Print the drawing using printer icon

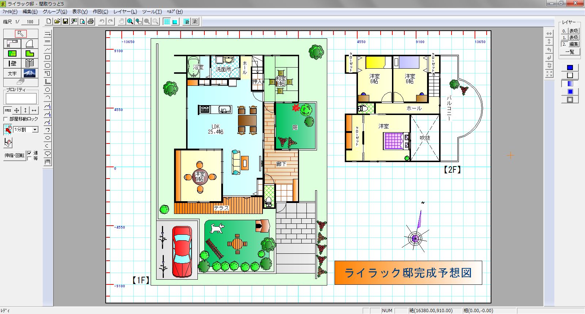91,22
